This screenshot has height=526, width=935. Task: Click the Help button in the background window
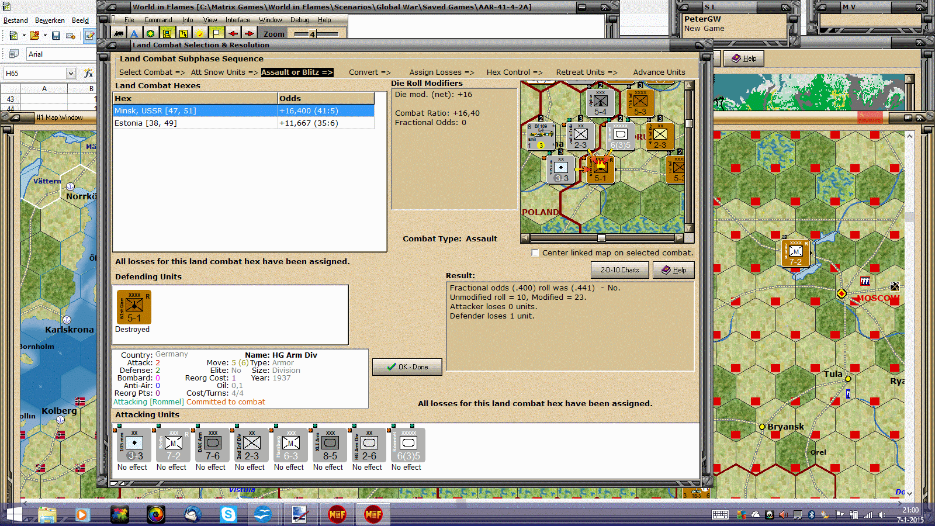744,58
